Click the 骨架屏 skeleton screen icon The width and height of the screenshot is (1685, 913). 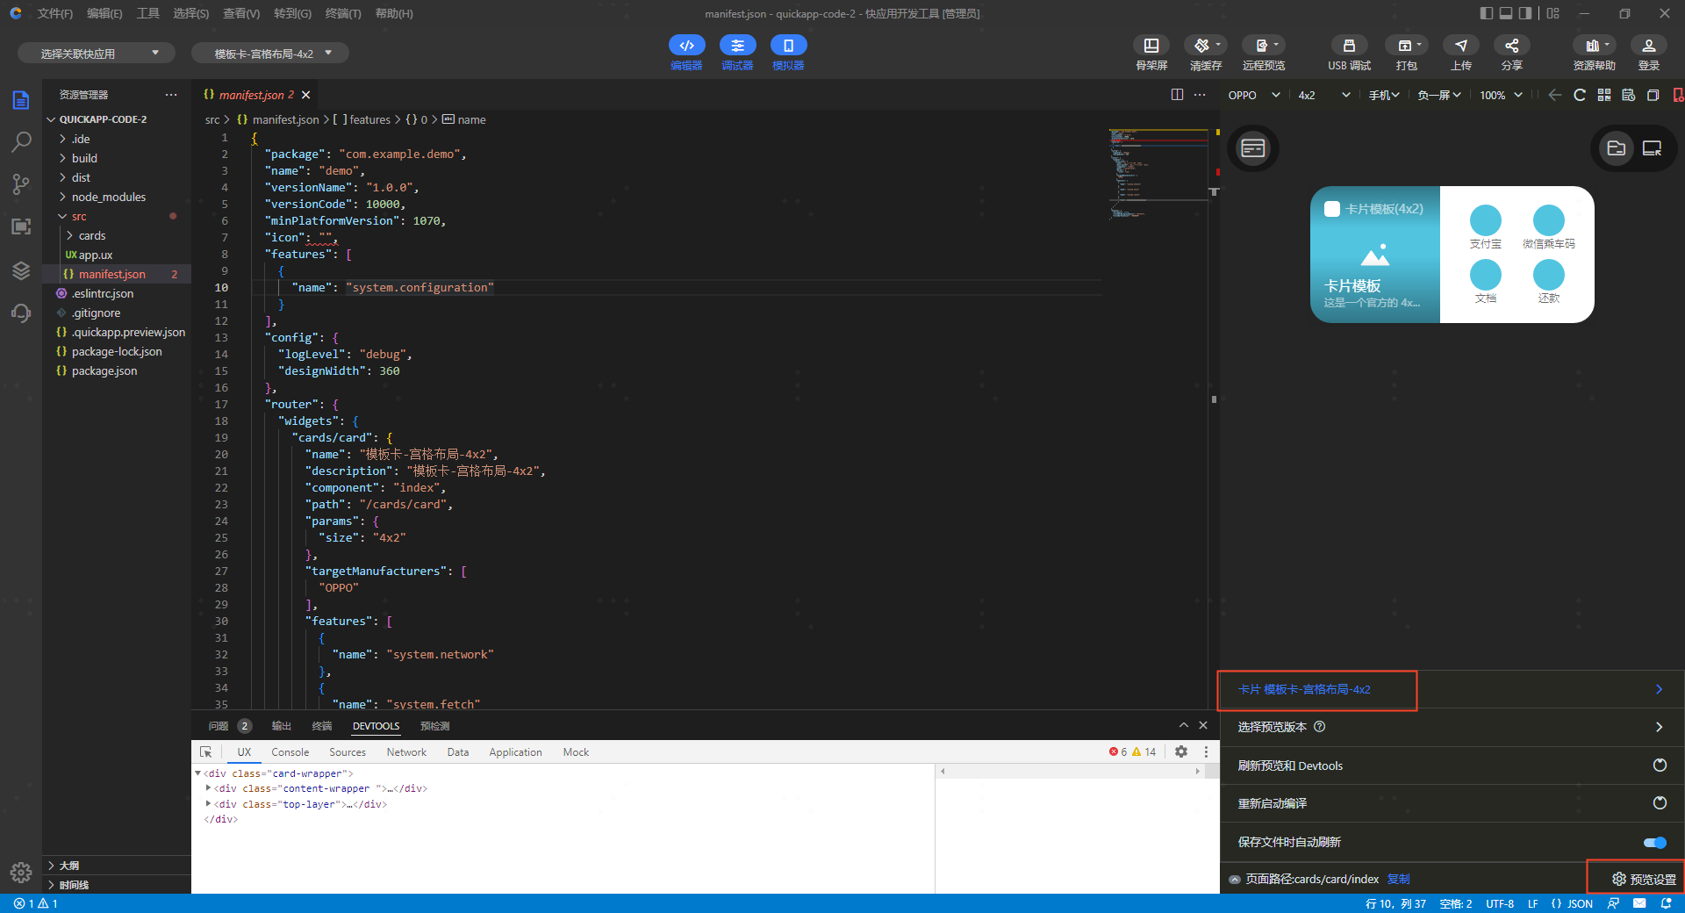click(1151, 46)
